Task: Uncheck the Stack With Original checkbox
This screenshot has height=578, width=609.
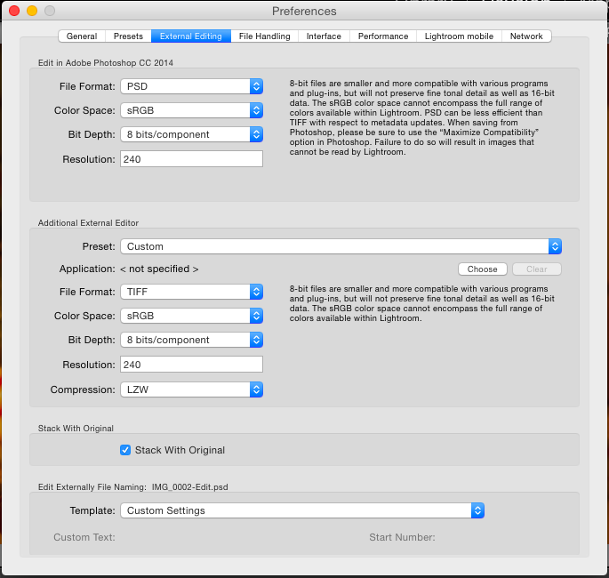Action: (x=125, y=450)
